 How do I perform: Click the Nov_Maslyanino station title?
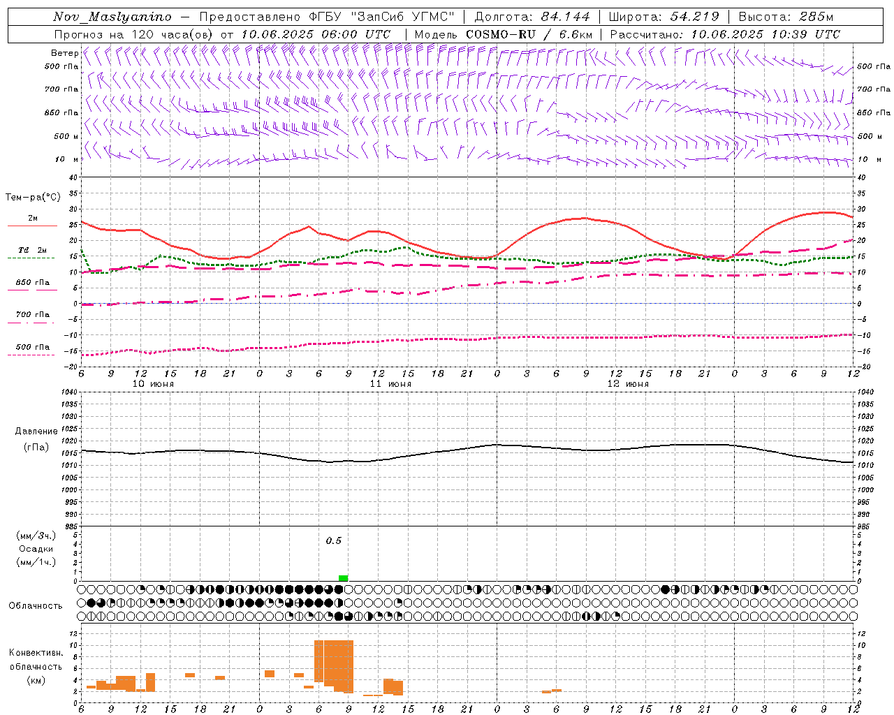click(x=112, y=17)
